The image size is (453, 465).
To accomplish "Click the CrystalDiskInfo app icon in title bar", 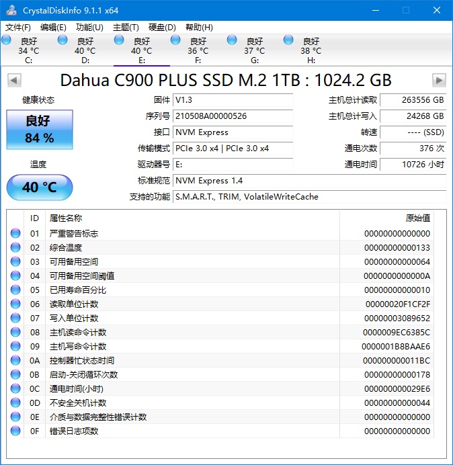I will (x=11, y=10).
